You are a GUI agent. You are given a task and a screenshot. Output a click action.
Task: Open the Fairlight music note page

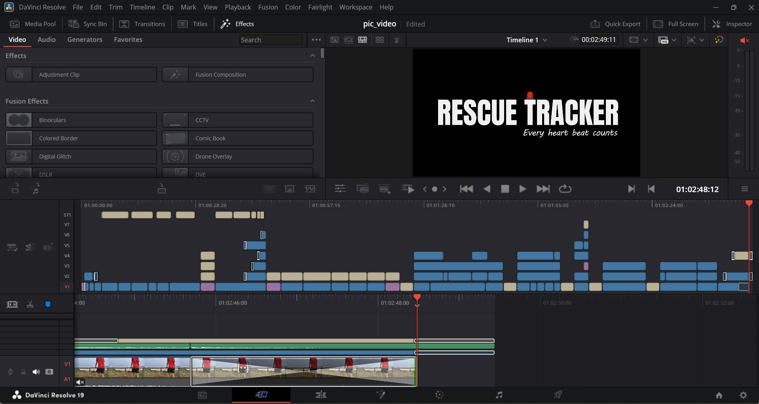(x=499, y=395)
